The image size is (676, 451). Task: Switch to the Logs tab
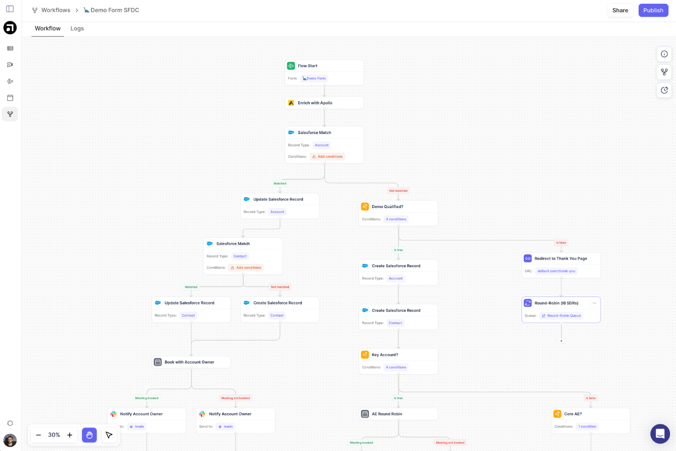pos(77,28)
